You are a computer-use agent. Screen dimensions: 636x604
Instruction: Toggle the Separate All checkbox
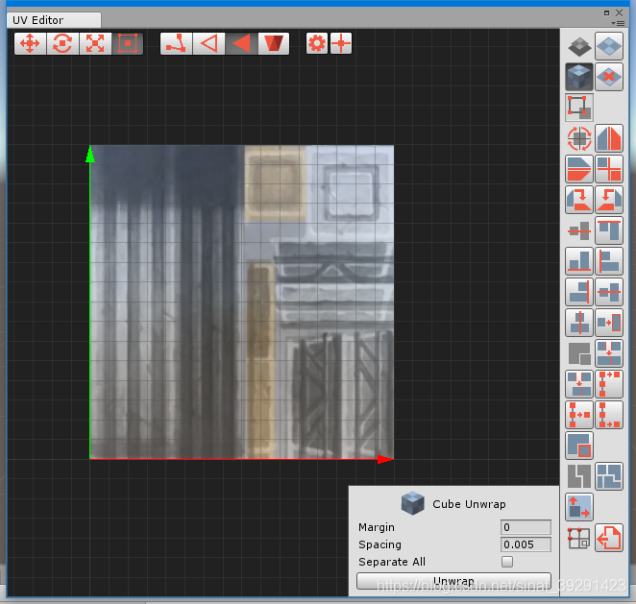tap(506, 562)
